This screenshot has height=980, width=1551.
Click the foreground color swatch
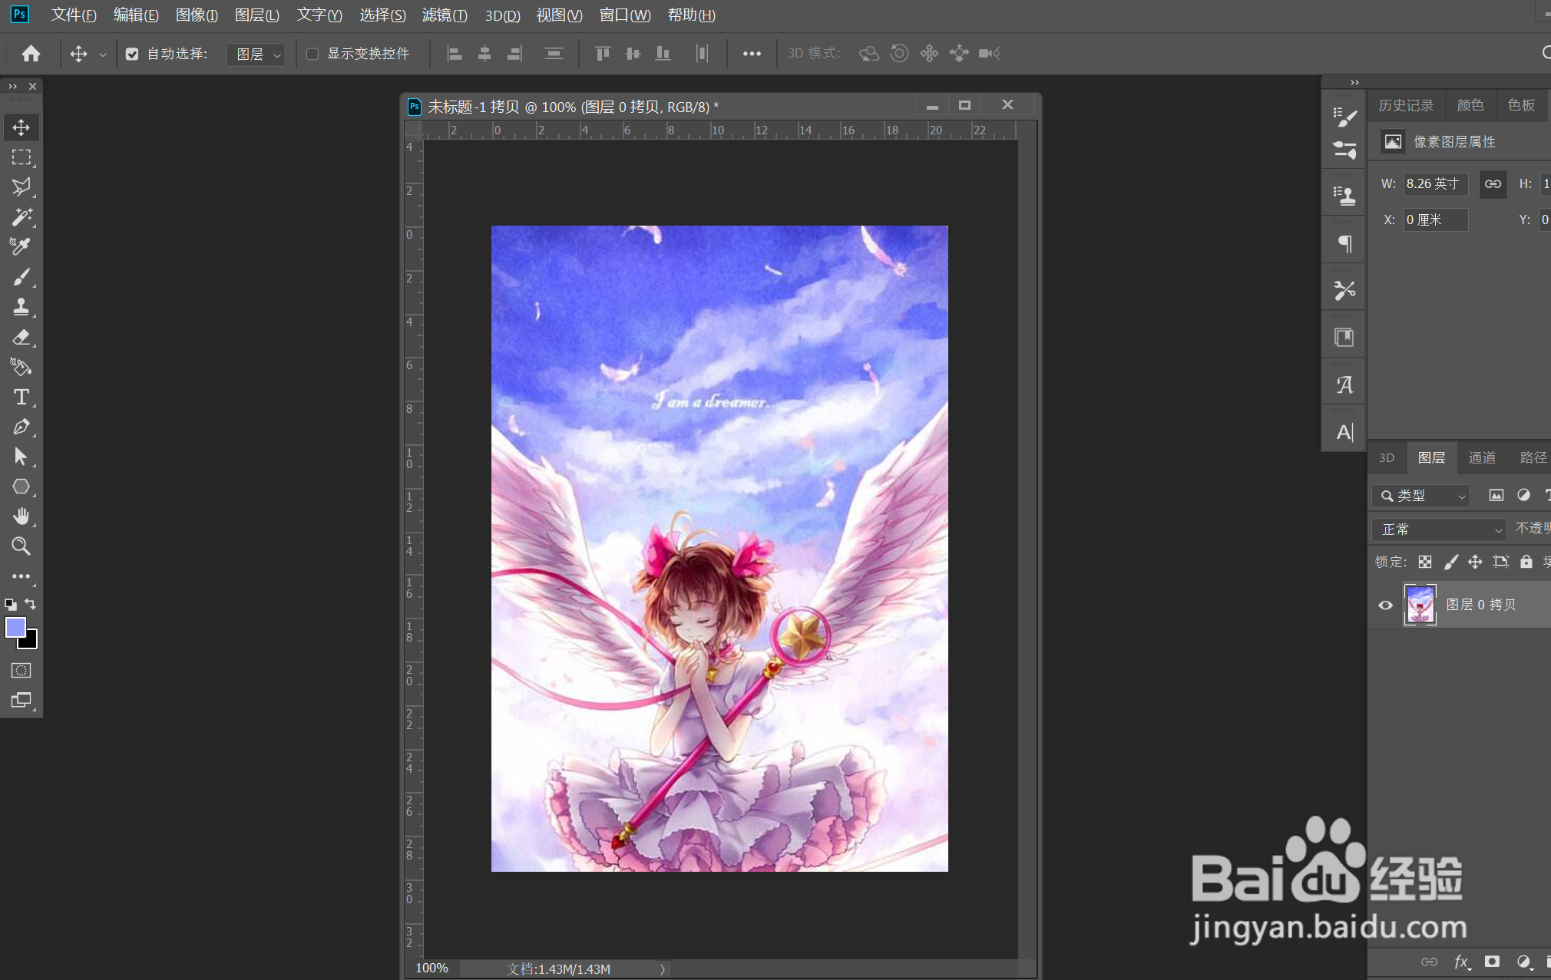click(15, 627)
